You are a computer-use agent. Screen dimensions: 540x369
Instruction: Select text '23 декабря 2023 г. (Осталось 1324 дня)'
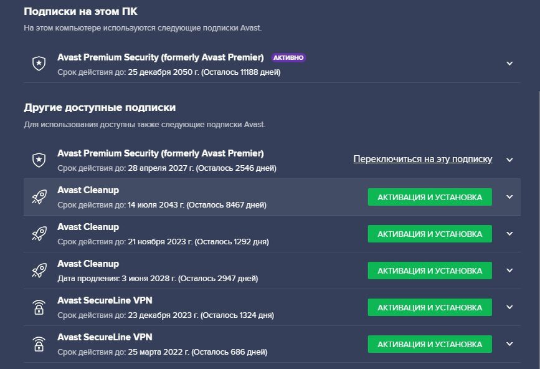[201, 315]
